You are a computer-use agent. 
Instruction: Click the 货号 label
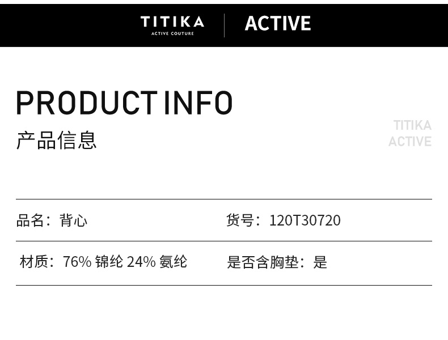pos(240,220)
